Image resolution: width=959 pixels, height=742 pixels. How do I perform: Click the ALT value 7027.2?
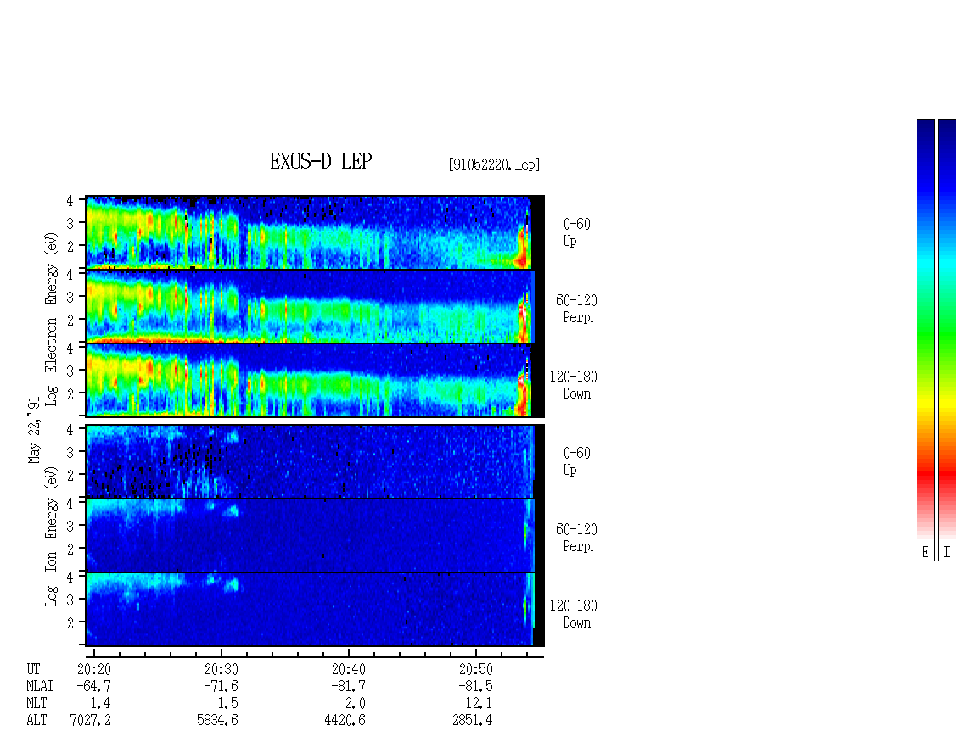91,721
